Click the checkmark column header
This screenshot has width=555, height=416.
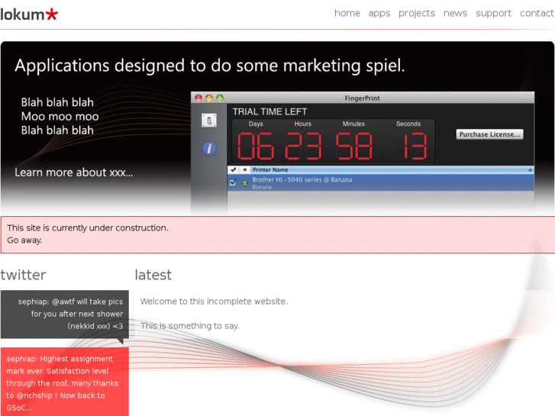point(234,170)
